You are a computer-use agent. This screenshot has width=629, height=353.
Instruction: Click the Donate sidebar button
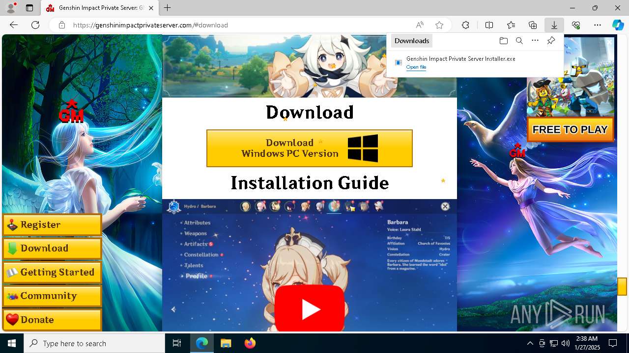pos(52,320)
